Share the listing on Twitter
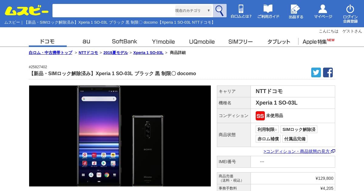364x191 pixels. click(x=316, y=72)
